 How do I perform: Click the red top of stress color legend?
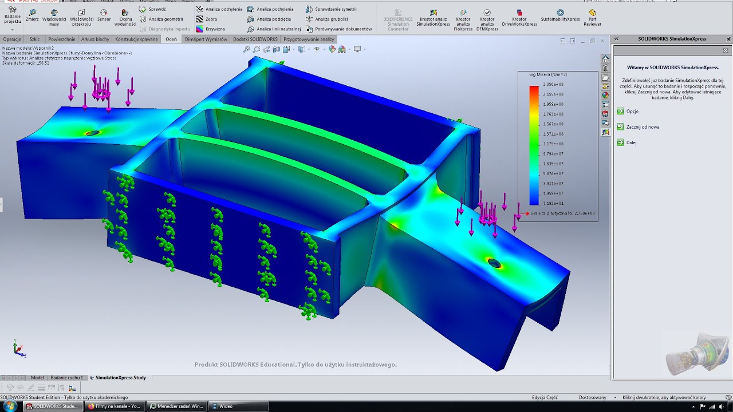(x=534, y=88)
